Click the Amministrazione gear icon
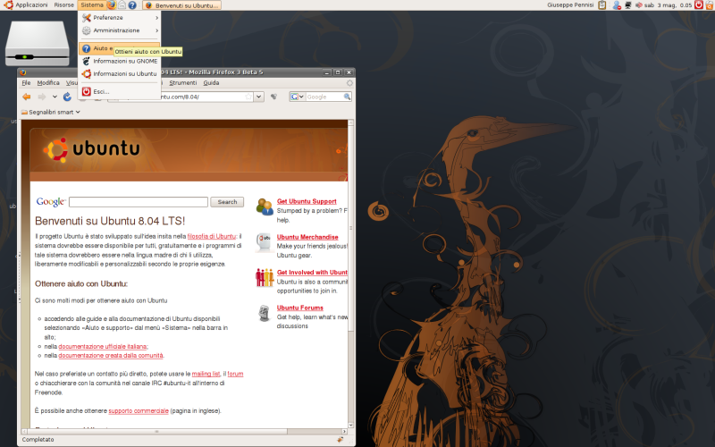 [86, 30]
